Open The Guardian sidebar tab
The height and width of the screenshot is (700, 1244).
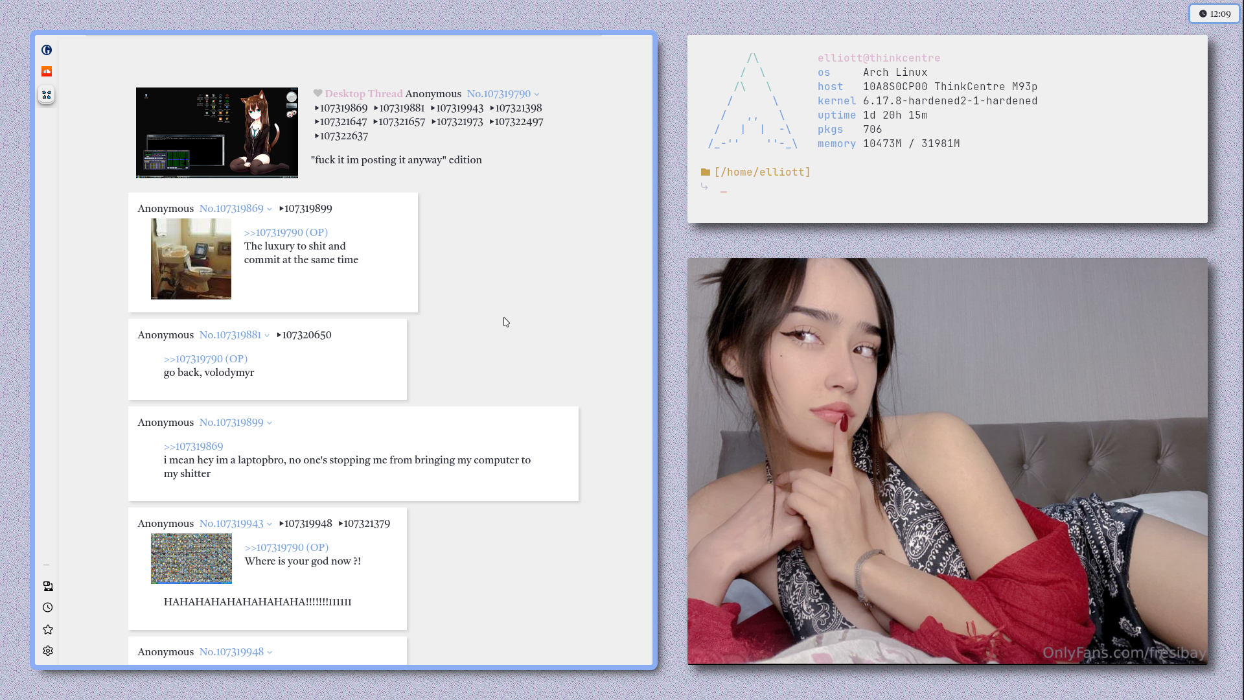(47, 50)
